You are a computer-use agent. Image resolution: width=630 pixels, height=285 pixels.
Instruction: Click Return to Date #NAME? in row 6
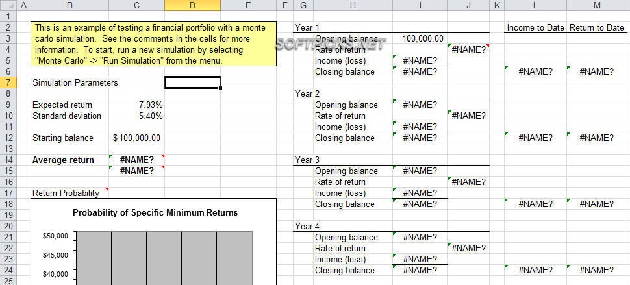coord(597,72)
